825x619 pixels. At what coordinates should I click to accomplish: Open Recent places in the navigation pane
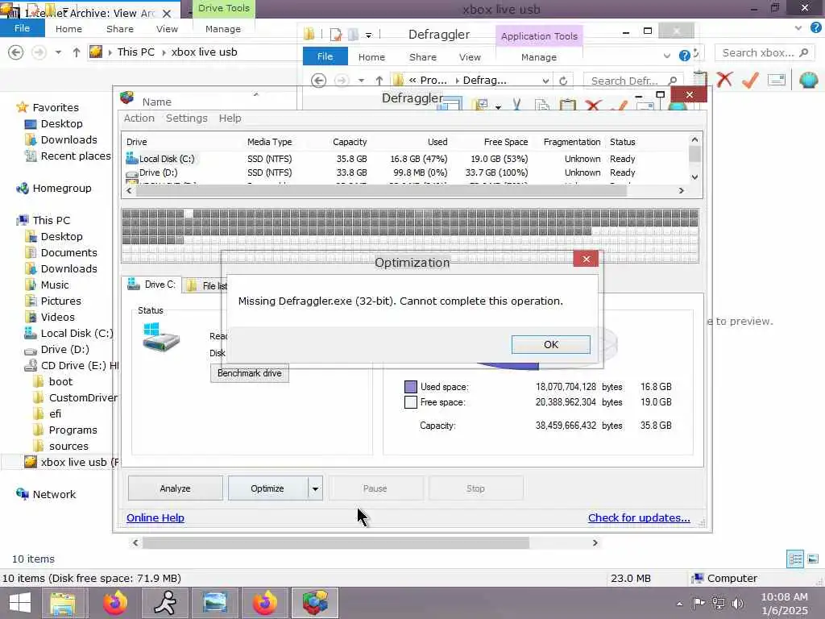(x=75, y=156)
